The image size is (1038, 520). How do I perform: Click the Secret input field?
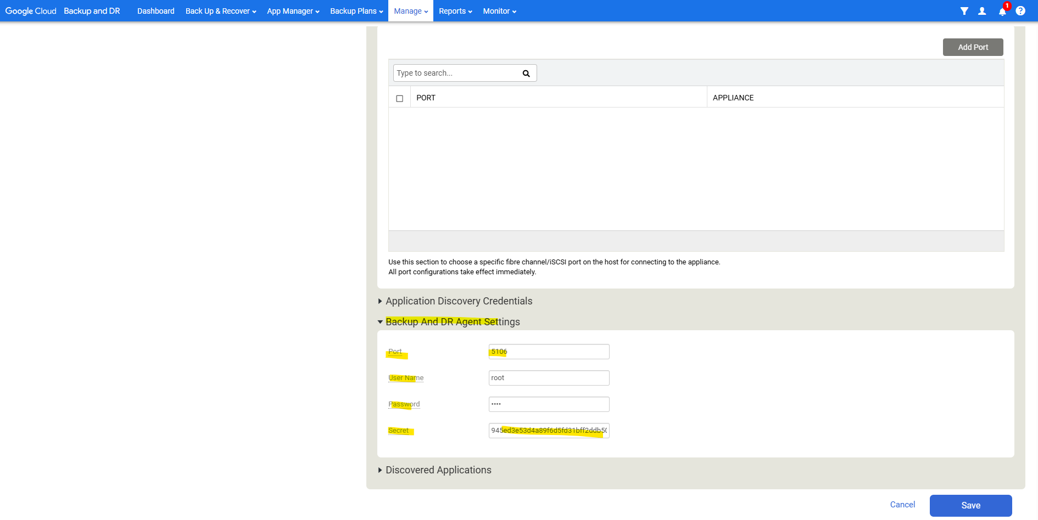tap(549, 431)
